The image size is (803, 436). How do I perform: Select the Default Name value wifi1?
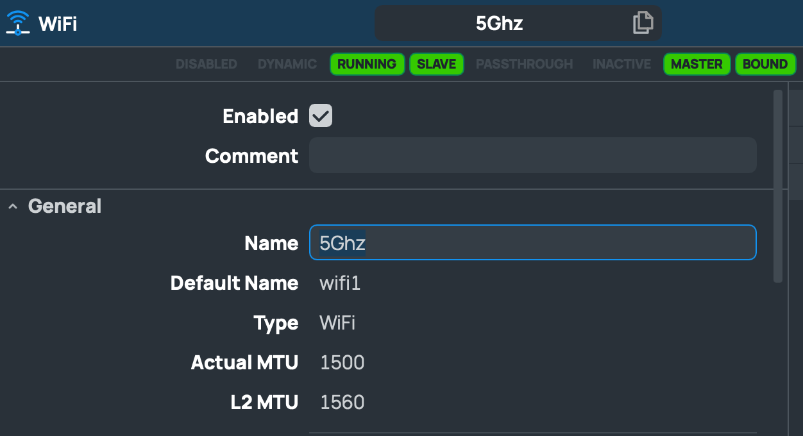341,283
